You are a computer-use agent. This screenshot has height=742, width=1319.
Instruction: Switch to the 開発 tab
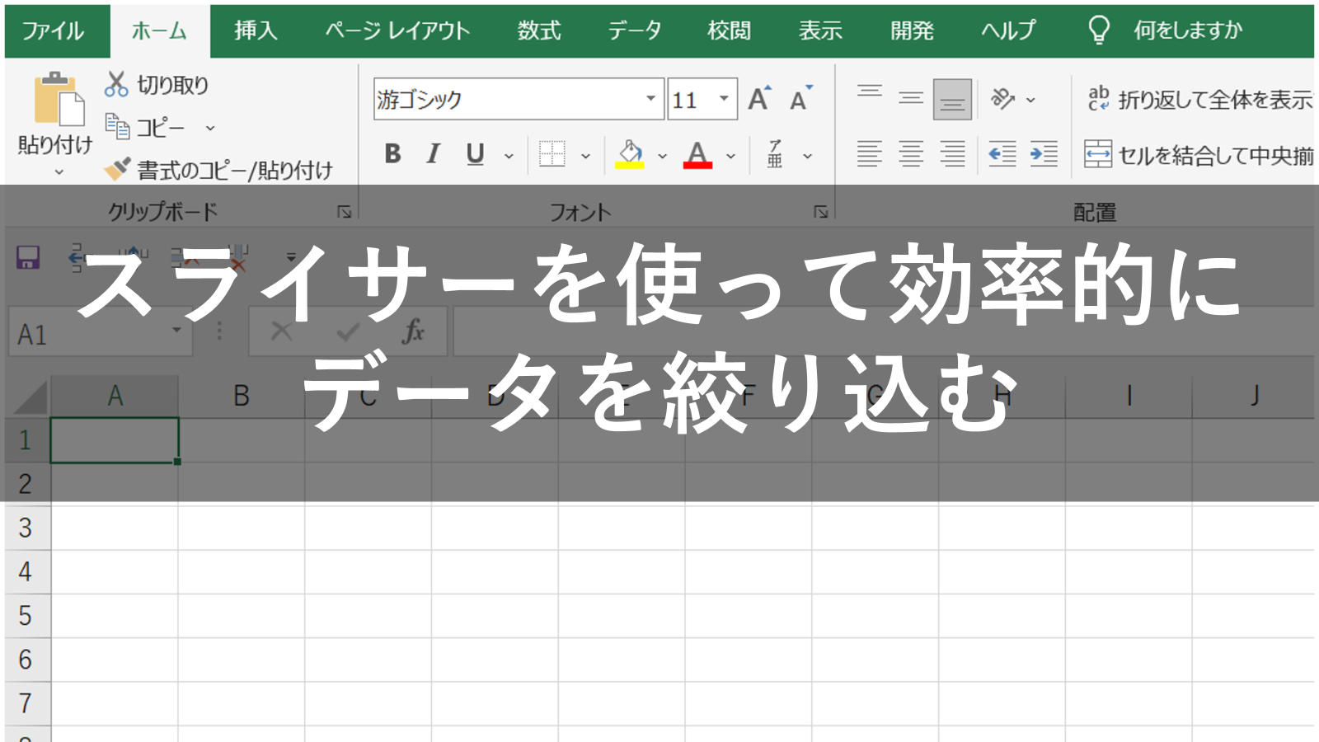pos(912,31)
